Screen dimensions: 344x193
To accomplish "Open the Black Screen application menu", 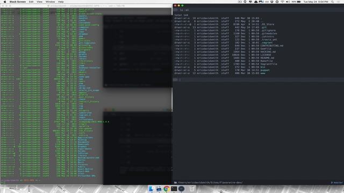I will point(18,2).
